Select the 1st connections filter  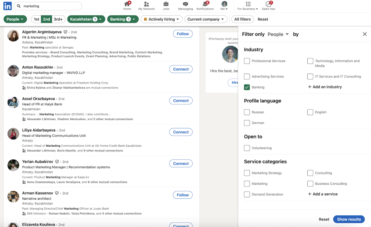click(x=36, y=19)
